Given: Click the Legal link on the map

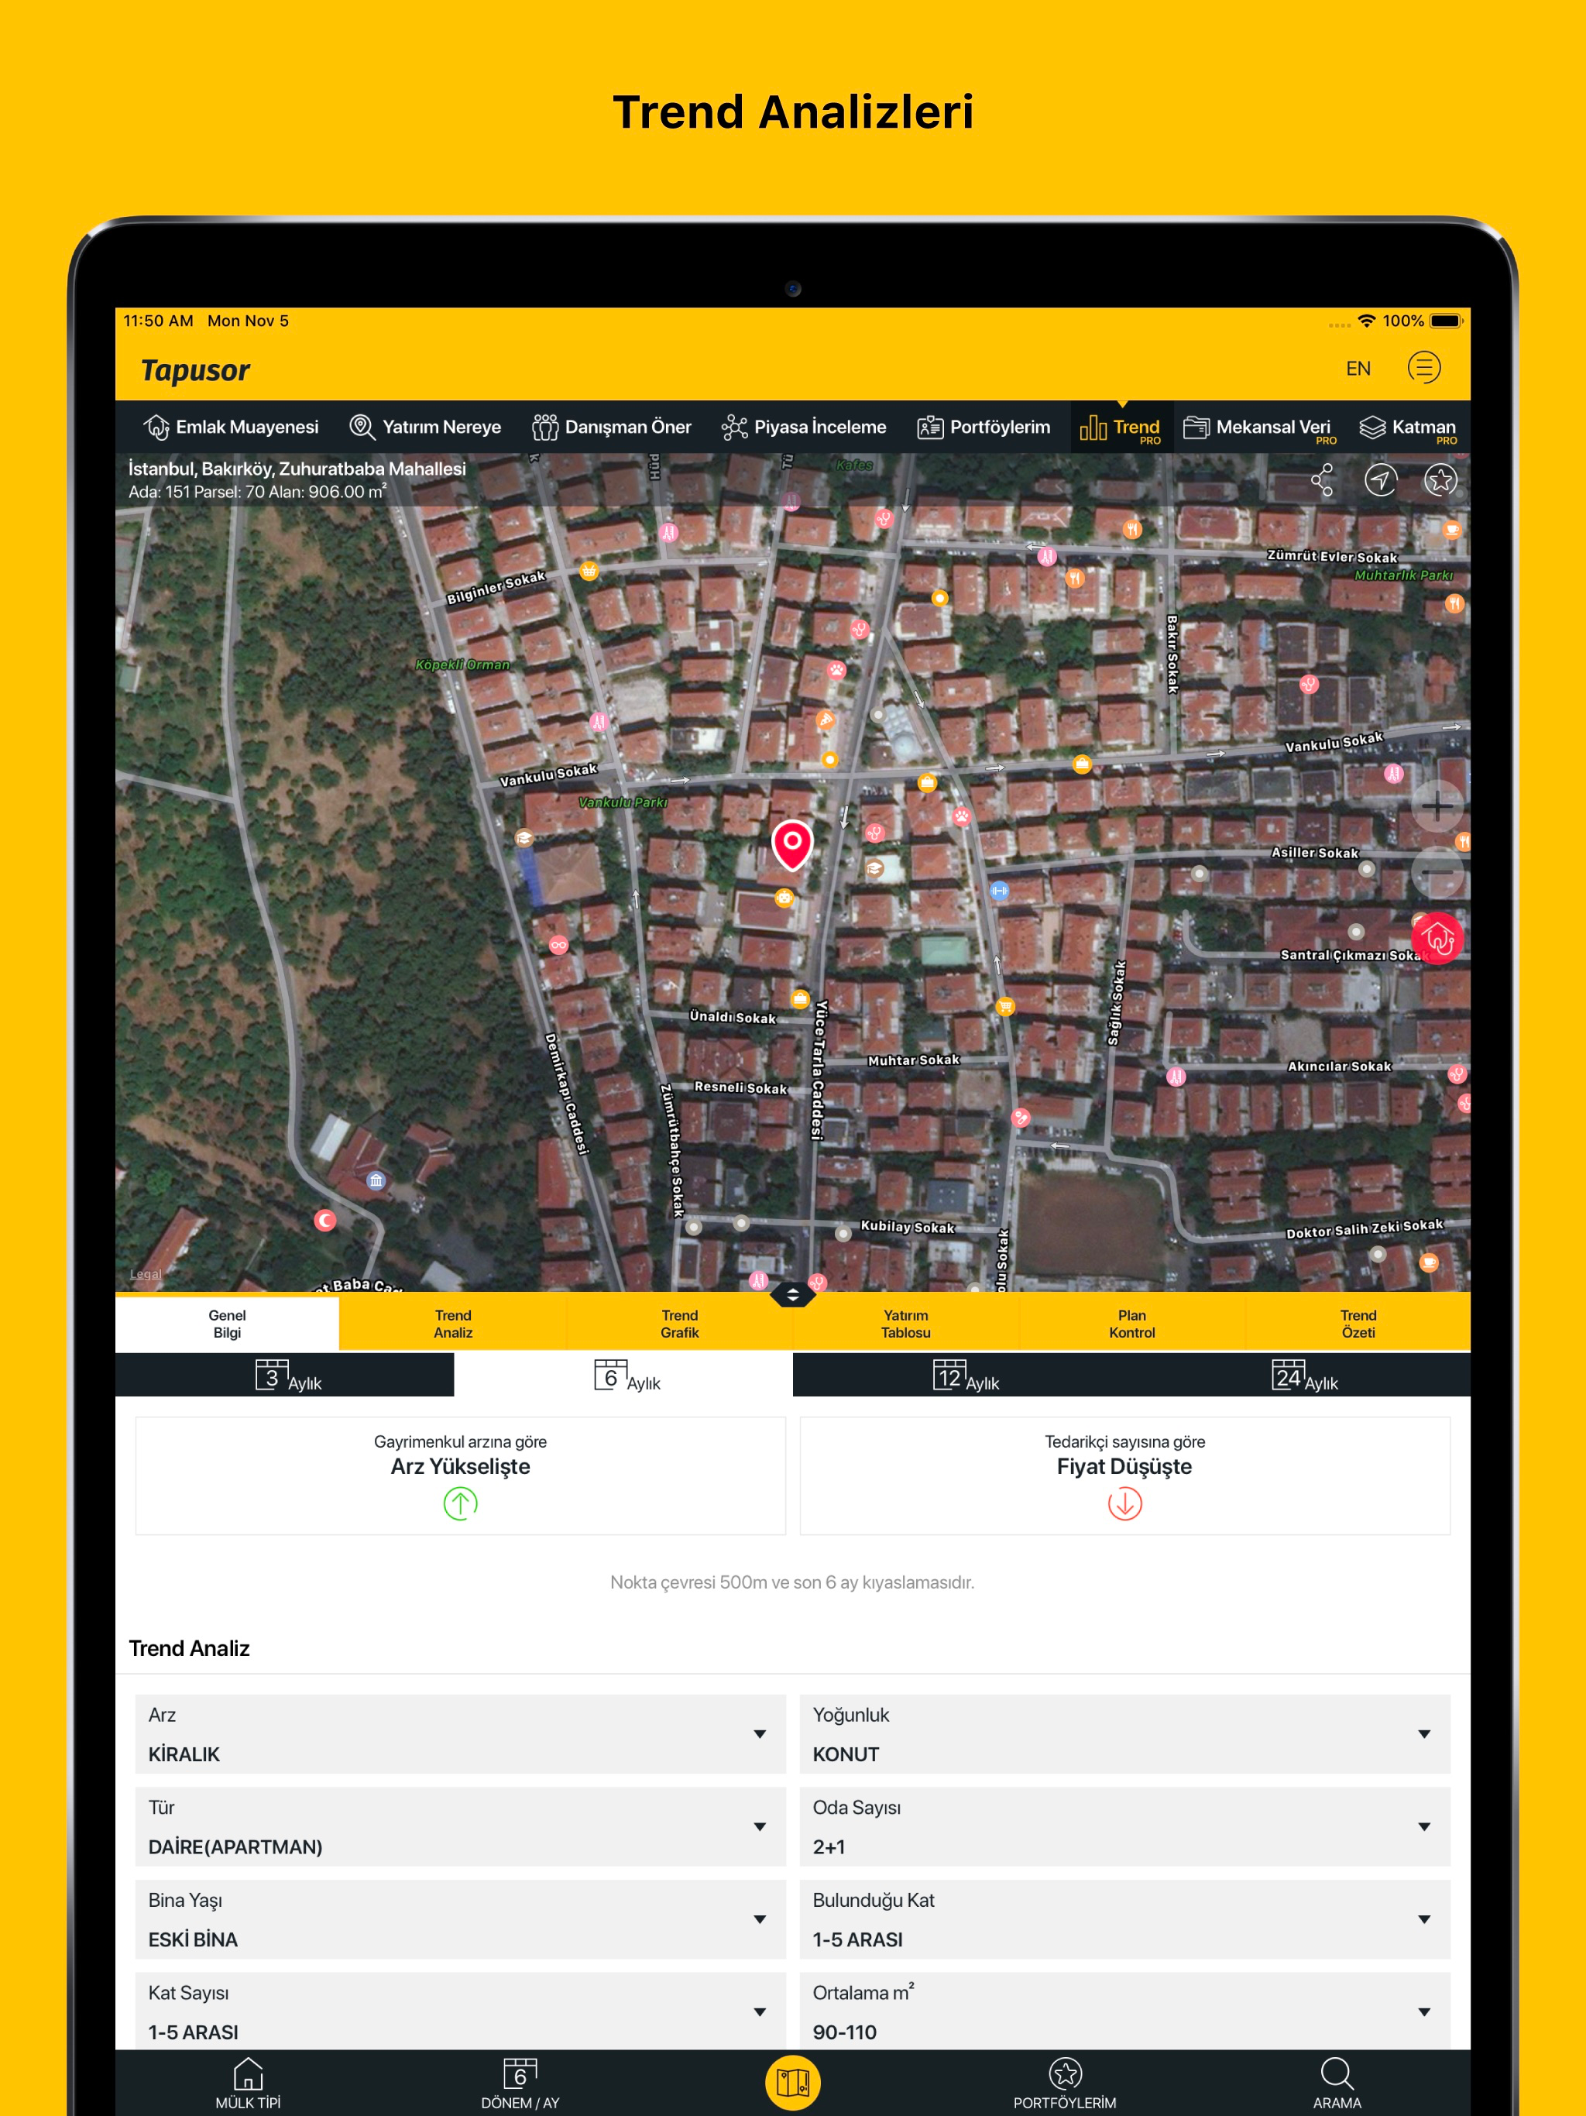Looking at the screenshot, I should (x=146, y=1274).
